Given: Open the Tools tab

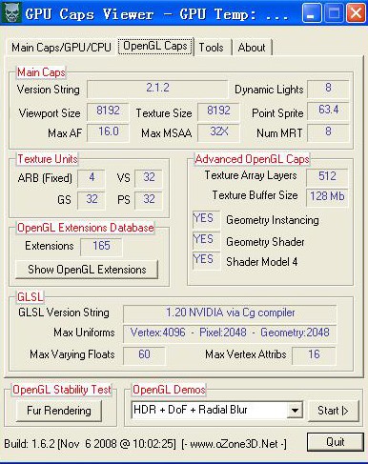Looking at the screenshot, I should 212,48.
